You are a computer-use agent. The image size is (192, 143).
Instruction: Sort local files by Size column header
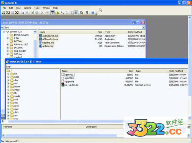coord(100,32)
